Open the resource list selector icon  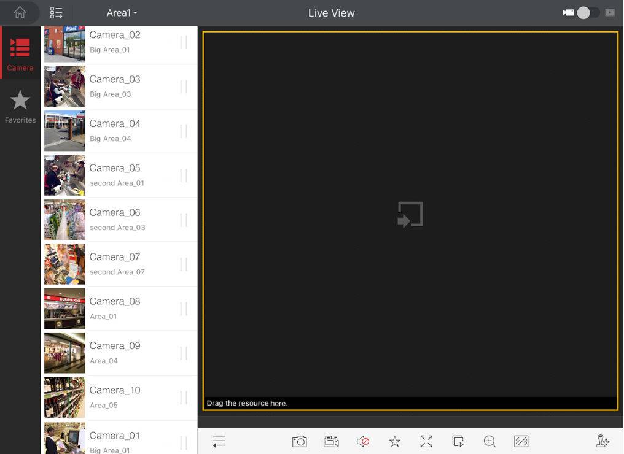tap(57, 13)
